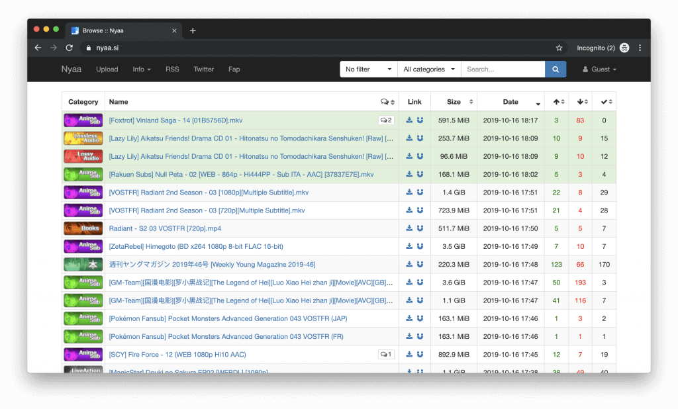
Task: Open the All categories dropdown
Action: tap(429, 69)
